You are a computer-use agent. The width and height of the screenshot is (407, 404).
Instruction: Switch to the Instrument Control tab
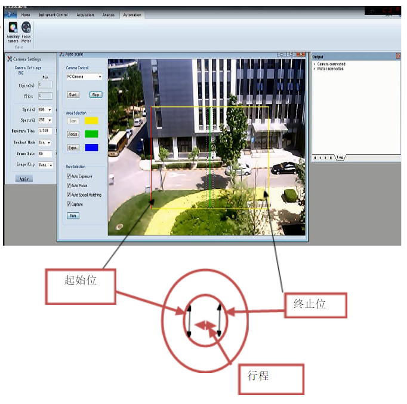[53, 15]
